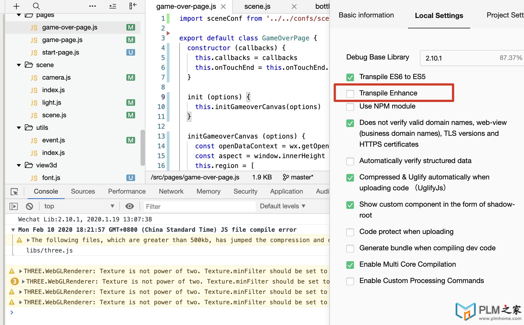Click the U badge on font.js
This screenshot has height=325, width=524.
(131, 178)
